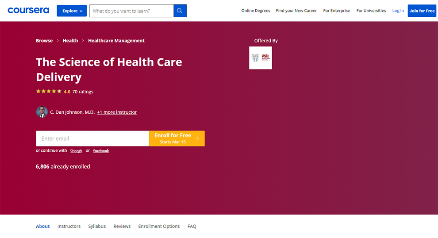
Task: Open the For Universities page
Action: 371,11
